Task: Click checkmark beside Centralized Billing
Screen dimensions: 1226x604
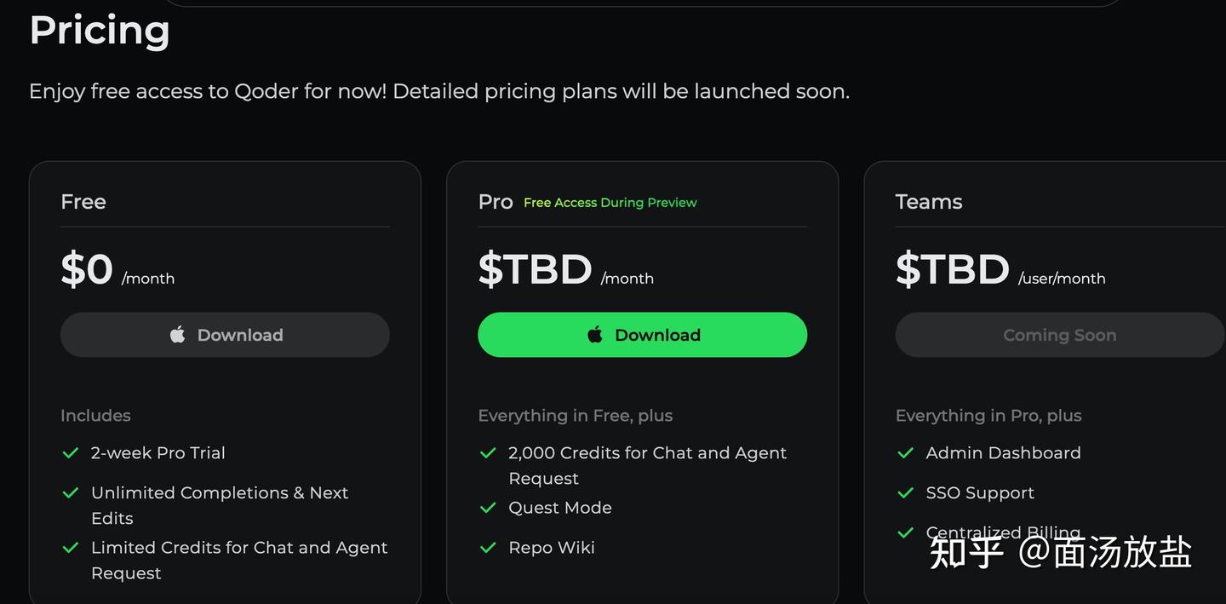Action: (905, 533)
